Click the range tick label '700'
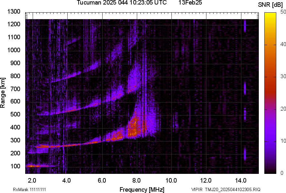This screenshot has height=193, width=286. pos(15,89)
